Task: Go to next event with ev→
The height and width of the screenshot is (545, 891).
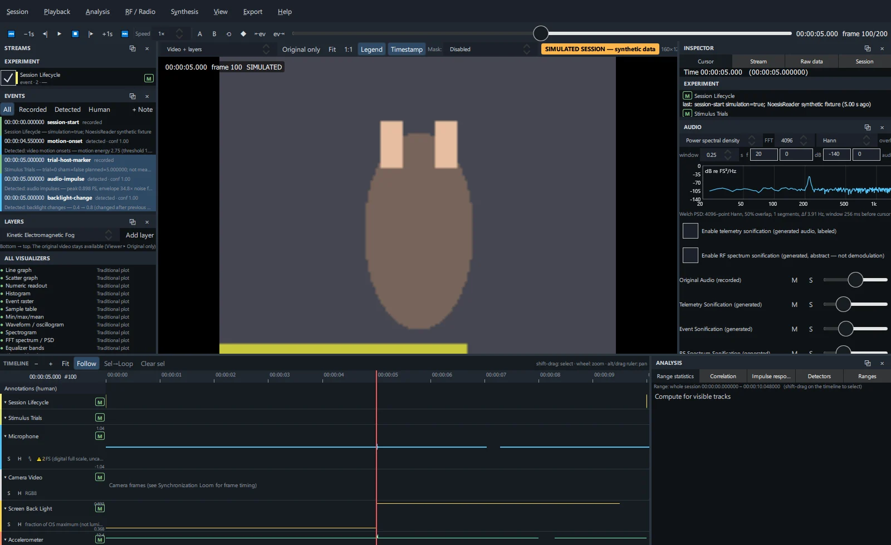Action: coord(279,34)
